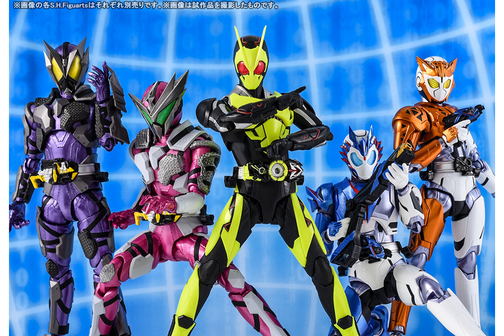Click the caption text "※画像は試作品を撮影したものです。"

(222, 5)
